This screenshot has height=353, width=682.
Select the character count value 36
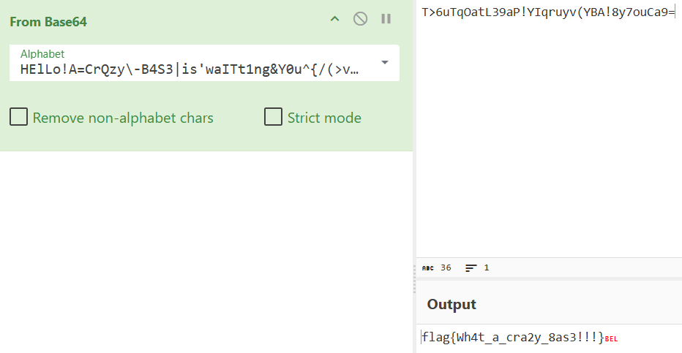point(446,268)
